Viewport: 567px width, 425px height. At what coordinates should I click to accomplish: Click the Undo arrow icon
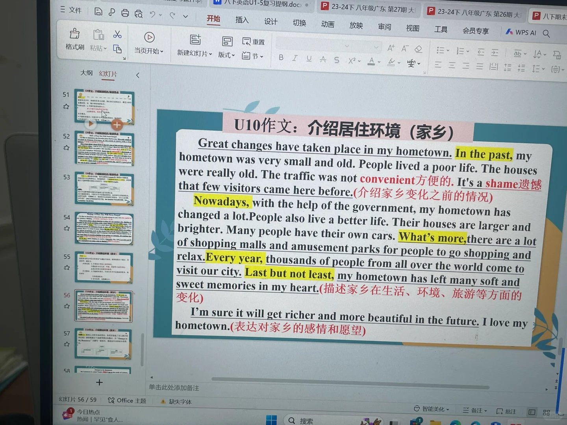pyautogui.click(x=152, y=15)
